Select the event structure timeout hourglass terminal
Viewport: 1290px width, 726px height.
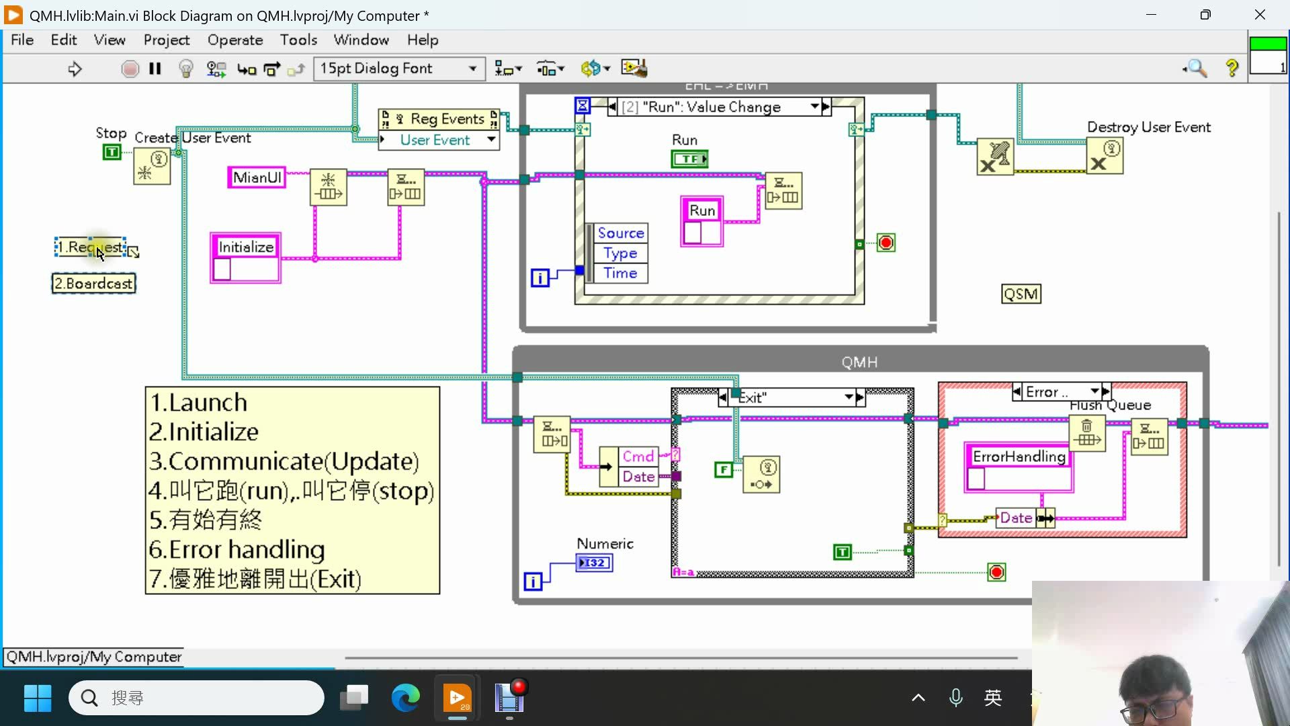(x=583, y=106)
